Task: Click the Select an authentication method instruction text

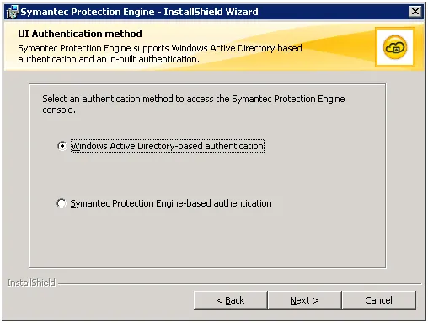Action: click(194, 104)
